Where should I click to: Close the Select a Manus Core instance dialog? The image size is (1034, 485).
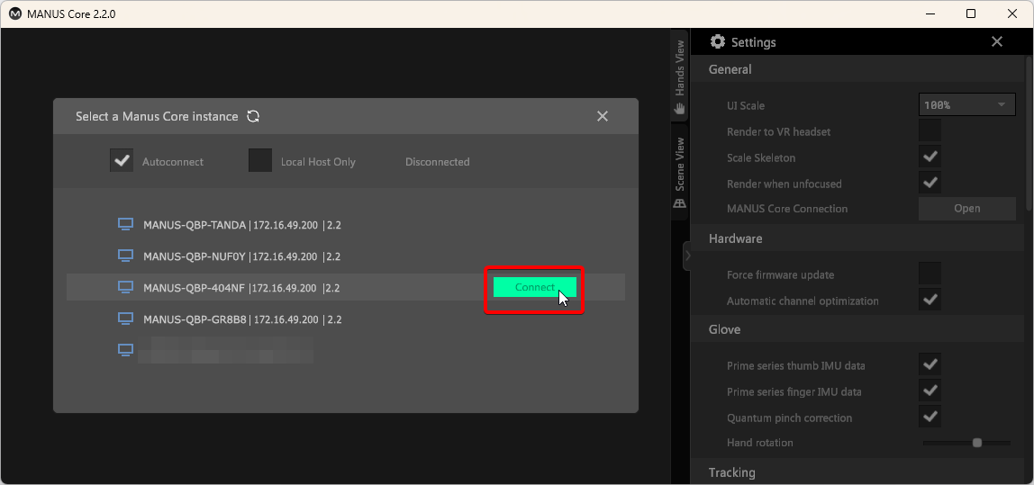[603, 116]
